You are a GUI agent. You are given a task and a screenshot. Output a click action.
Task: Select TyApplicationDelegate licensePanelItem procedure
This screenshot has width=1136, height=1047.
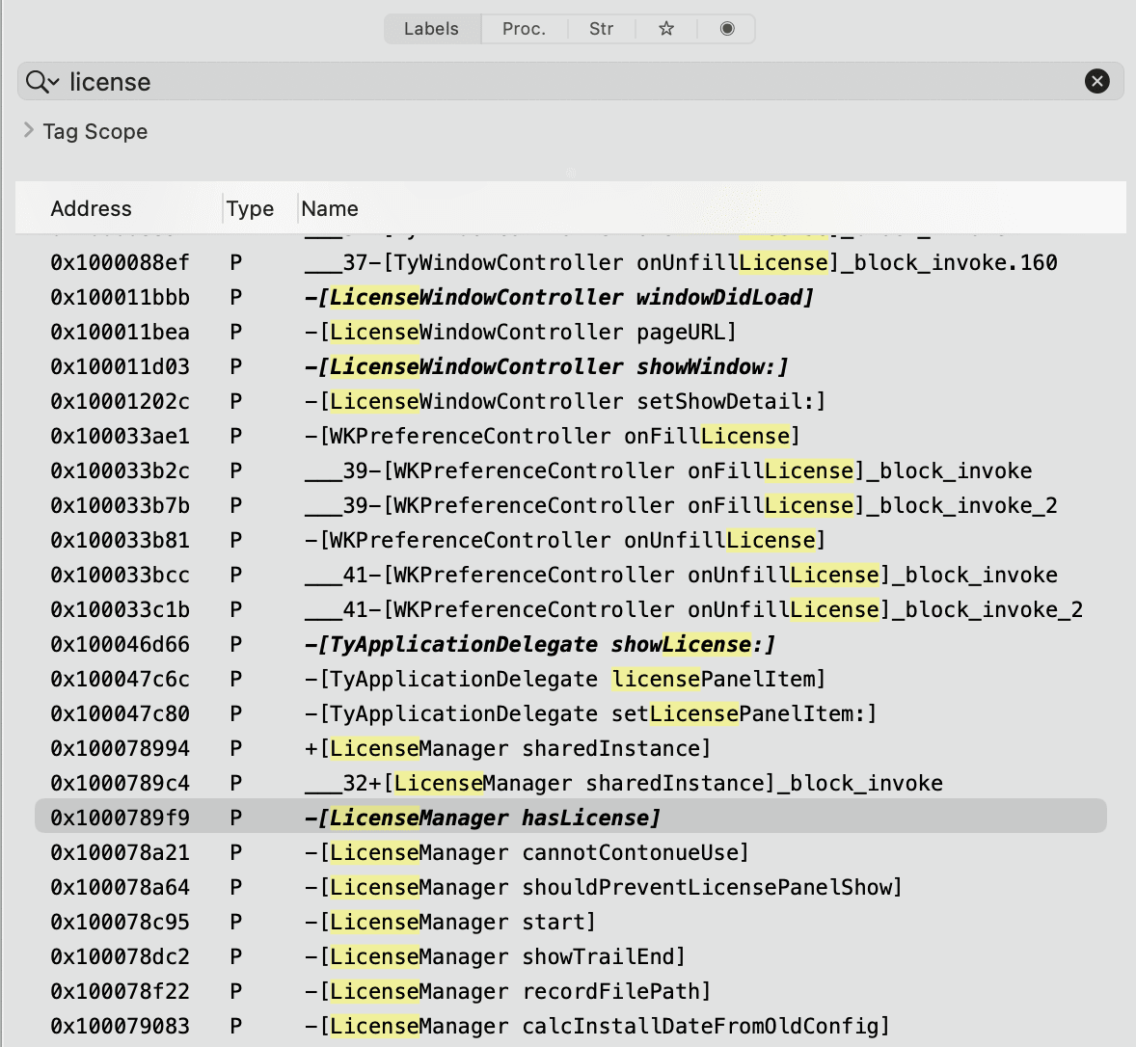pos(571,679)
